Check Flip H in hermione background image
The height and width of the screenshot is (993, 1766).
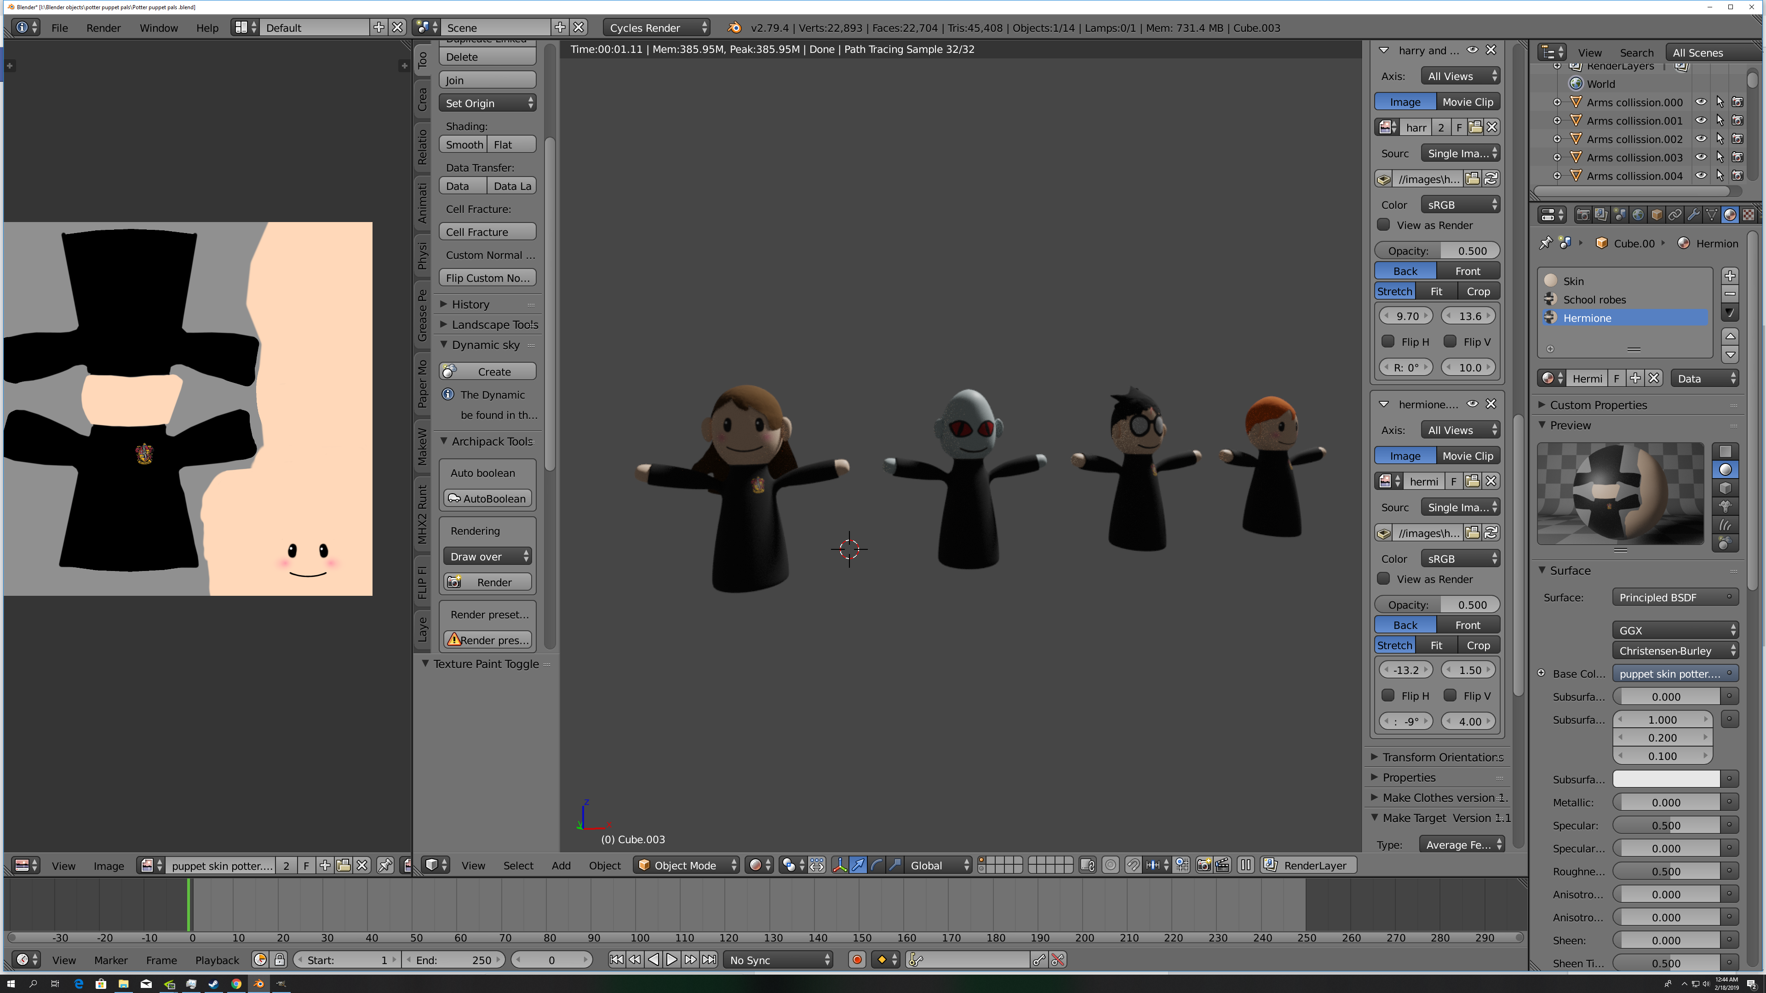click(1388, 696)
